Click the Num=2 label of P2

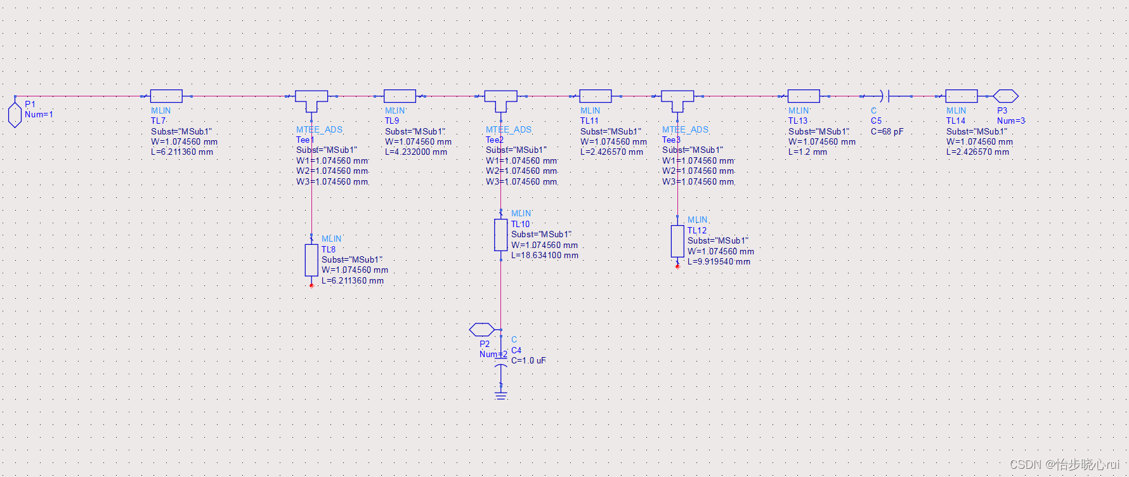(x=493, y=354)
